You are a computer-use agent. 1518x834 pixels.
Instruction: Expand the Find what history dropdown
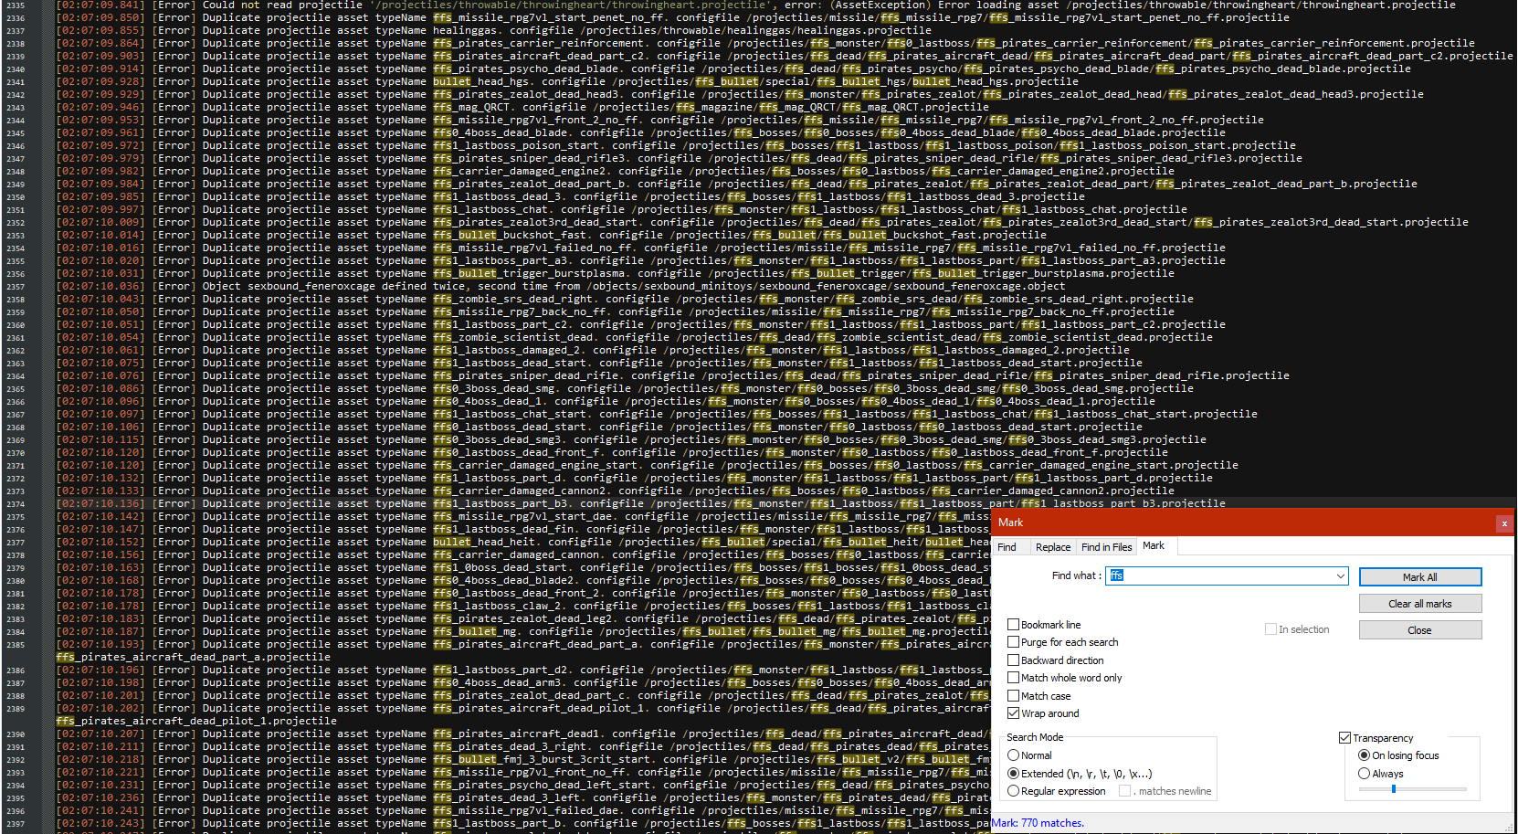click(1341, 575)
